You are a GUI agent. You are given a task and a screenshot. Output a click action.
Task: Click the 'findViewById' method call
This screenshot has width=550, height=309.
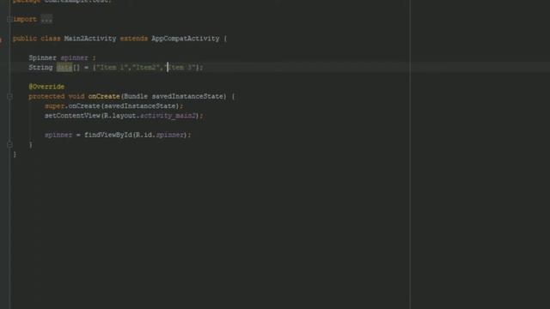coord(108,135)
